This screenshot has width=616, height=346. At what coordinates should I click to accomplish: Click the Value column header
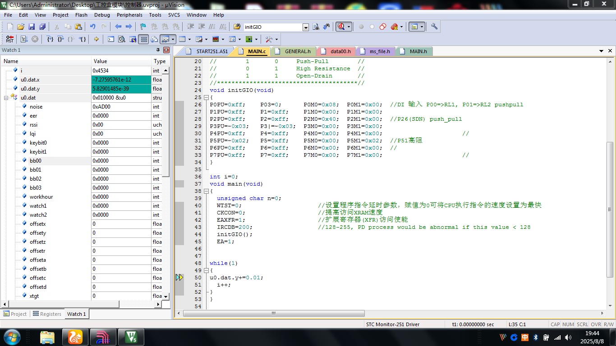click(x=121, y=61)
